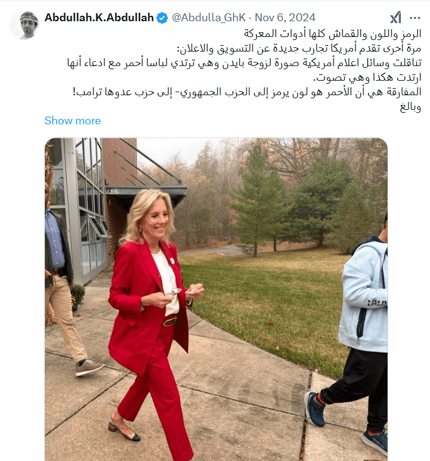
Task: Click the light gray hoodie in the photo
Action: coord(364,294)
